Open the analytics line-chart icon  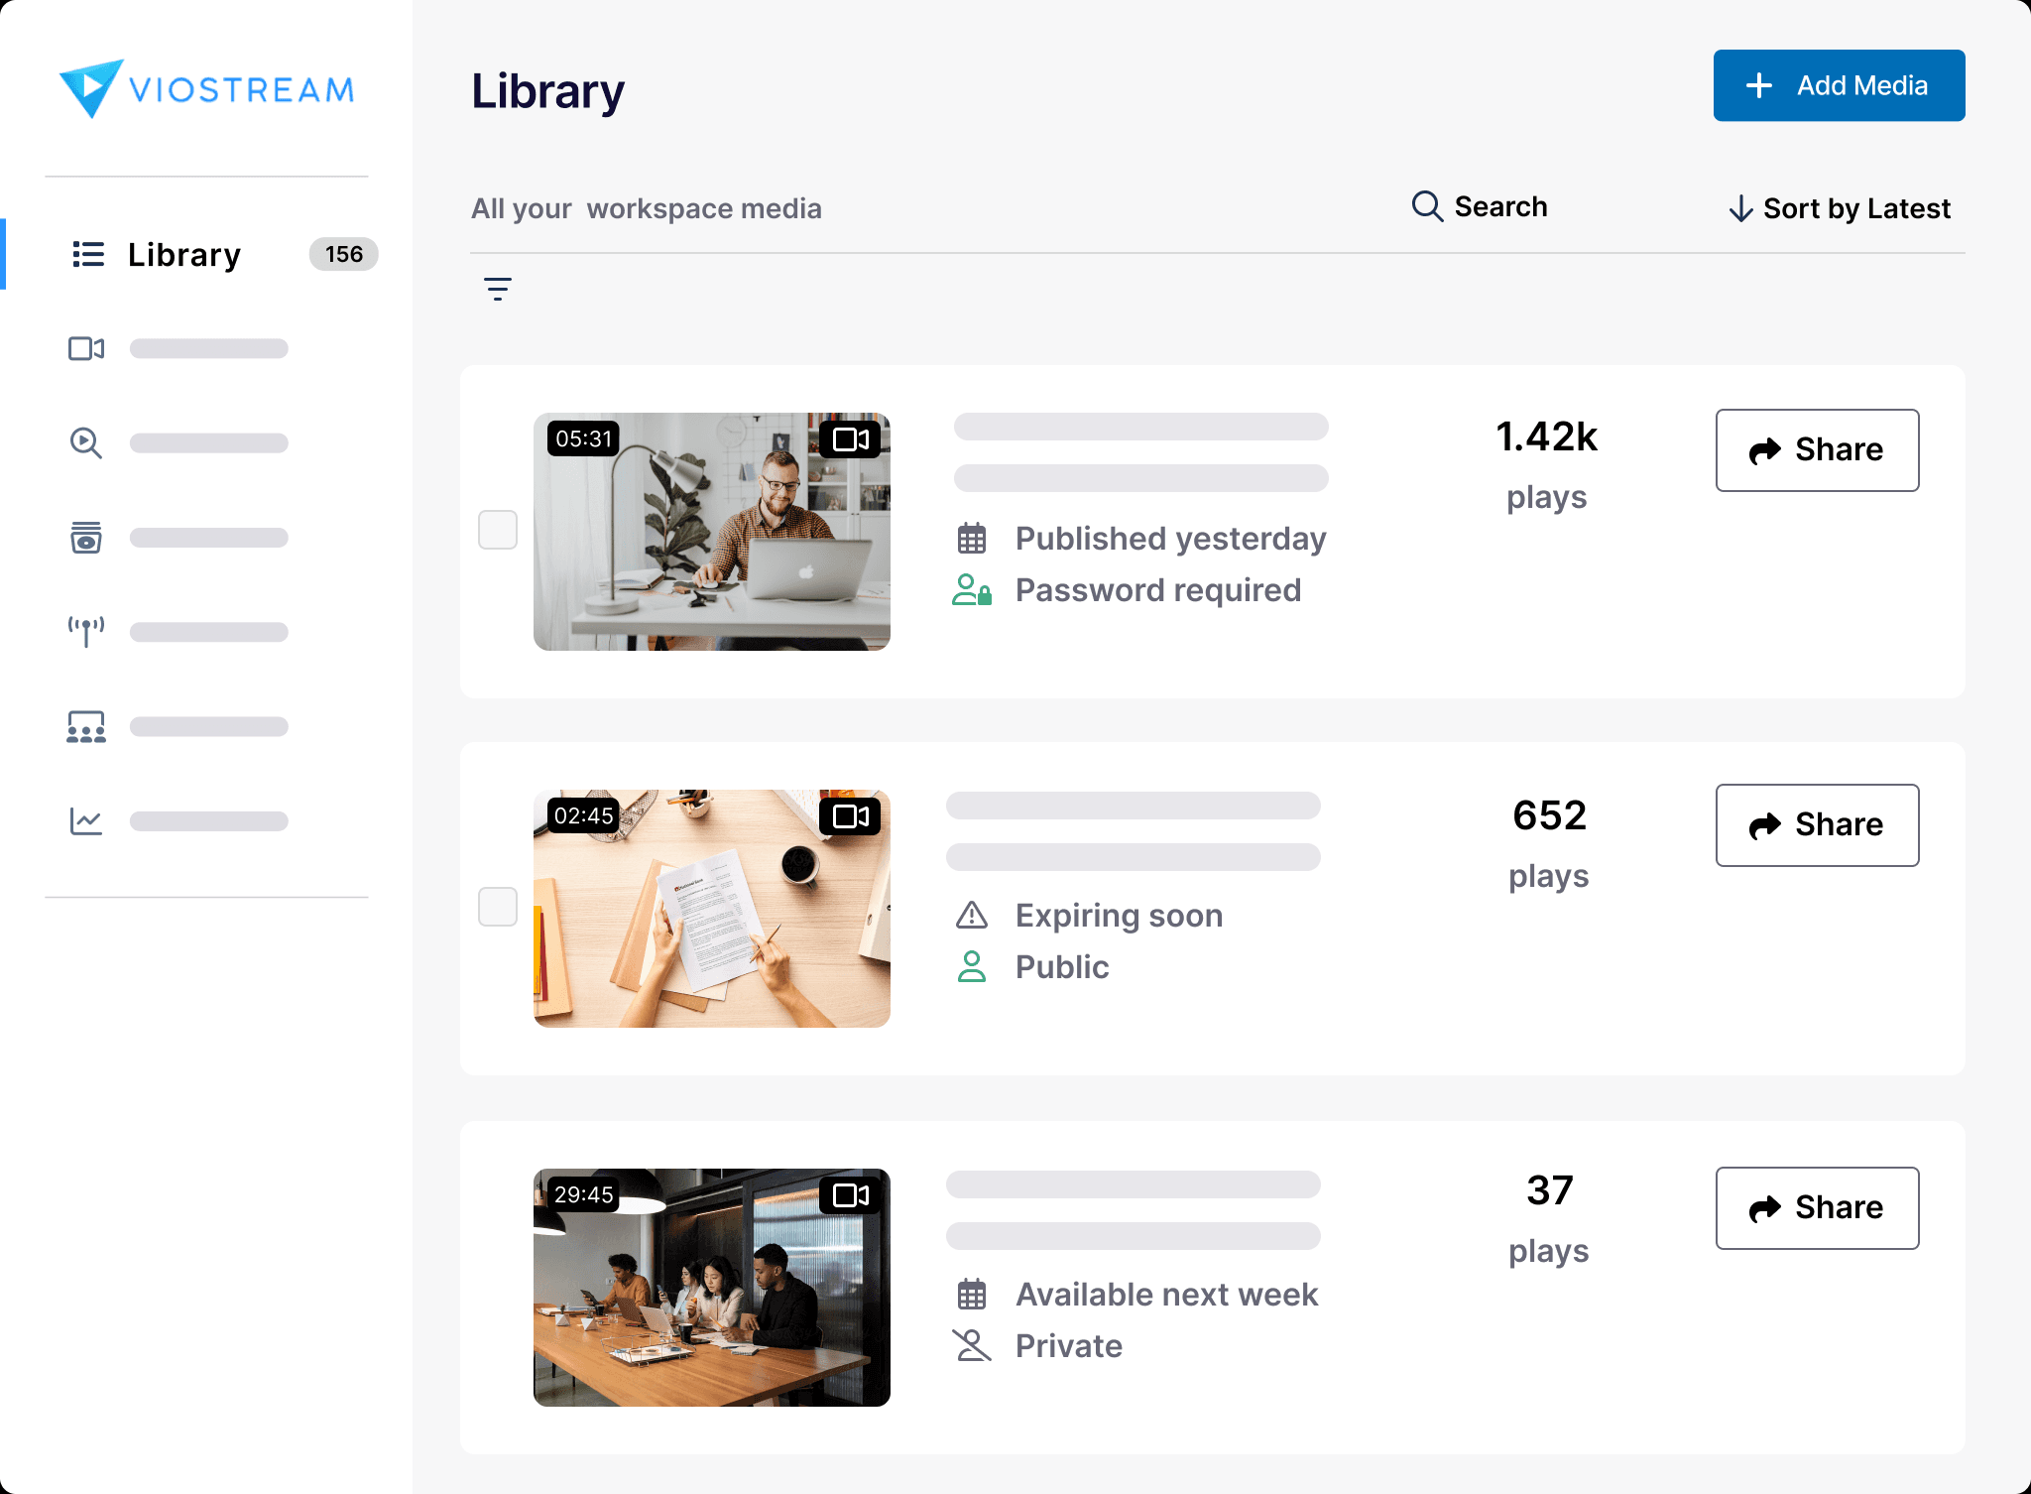click(86, 820)
